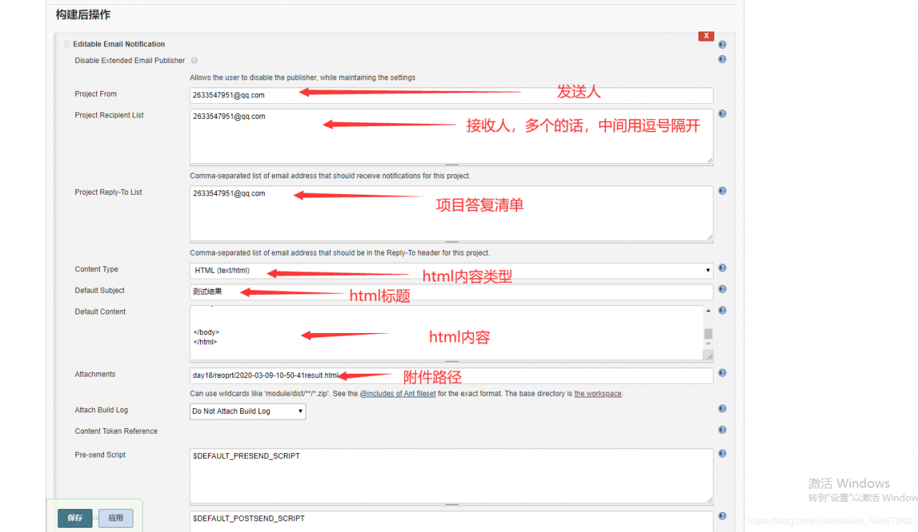The width and height of the screenshot is (918, 532).
Task: Open help icon for Pre-send Script
Action: [x=722, y=454]
